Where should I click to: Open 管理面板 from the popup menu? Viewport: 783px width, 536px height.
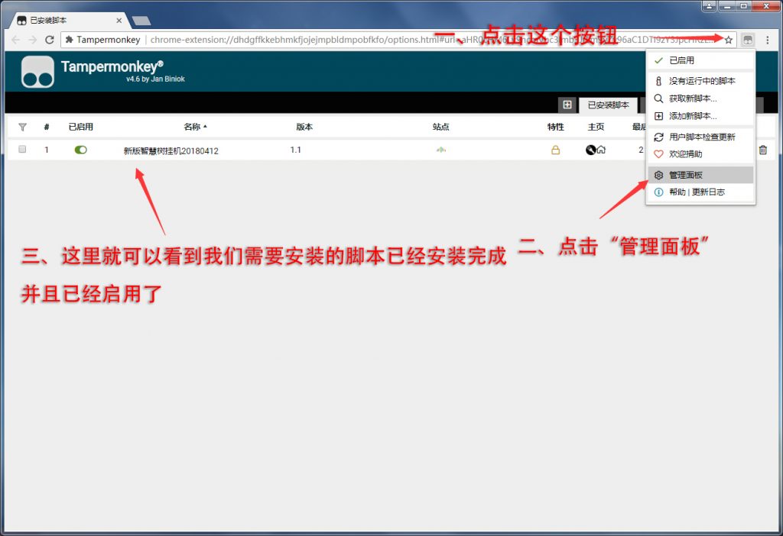tap(700, 175)
